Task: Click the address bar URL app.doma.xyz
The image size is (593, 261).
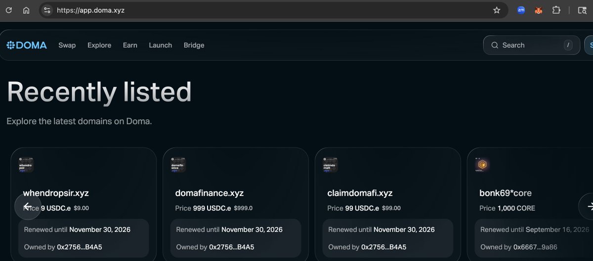Action: tap(90, 10)
